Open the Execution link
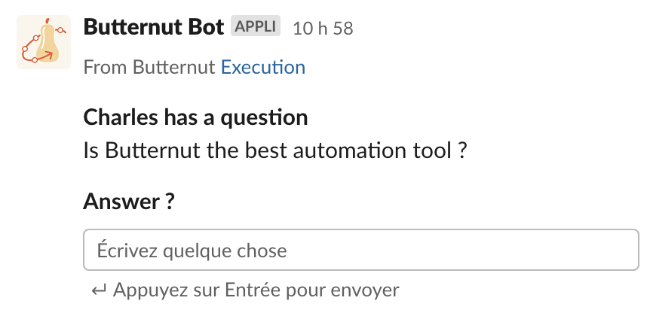 [x=263, y=67]
